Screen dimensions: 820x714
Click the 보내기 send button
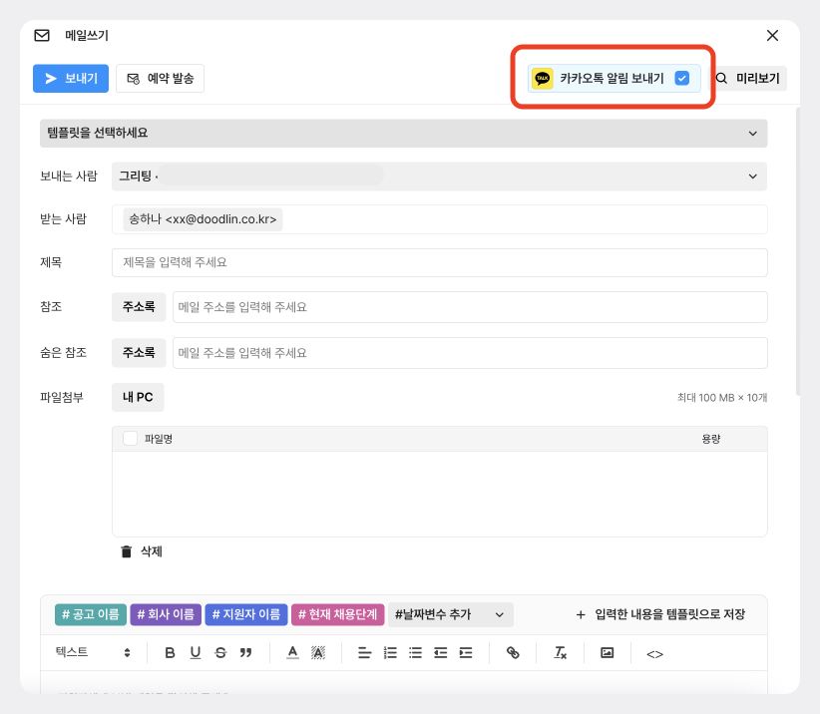click(71, 79)
